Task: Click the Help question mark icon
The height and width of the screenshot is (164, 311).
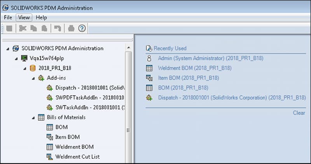Action: coord(82,28)
